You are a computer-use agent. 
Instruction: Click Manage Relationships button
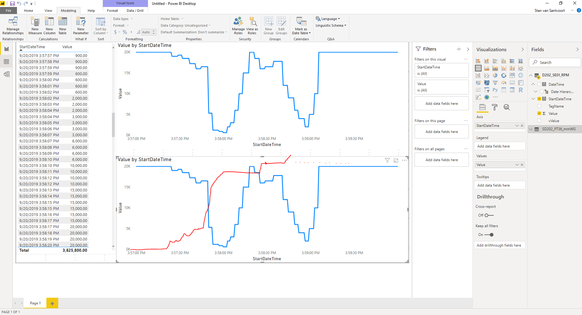coord(13,26)
